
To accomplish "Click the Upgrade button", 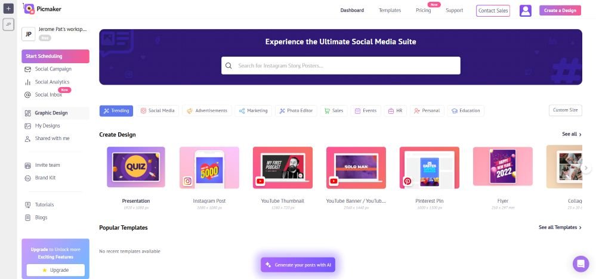I will pyautogui.click(x=55, y=270).
